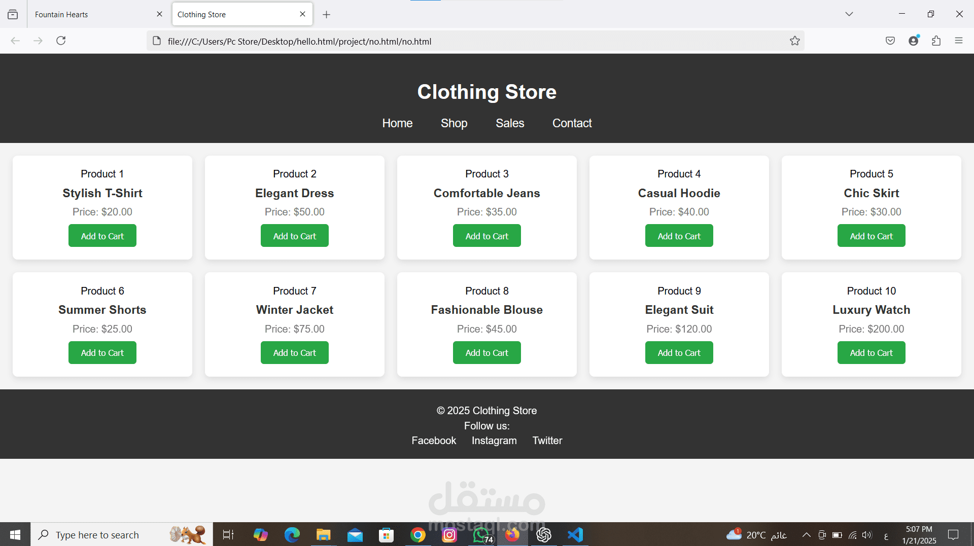The width and height of the screenshot is (974, 546).
Task: Launch Copilot from the taskbar
Action: [260, 534]
